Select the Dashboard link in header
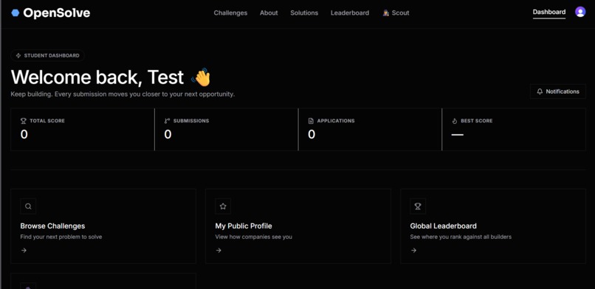 549,13
